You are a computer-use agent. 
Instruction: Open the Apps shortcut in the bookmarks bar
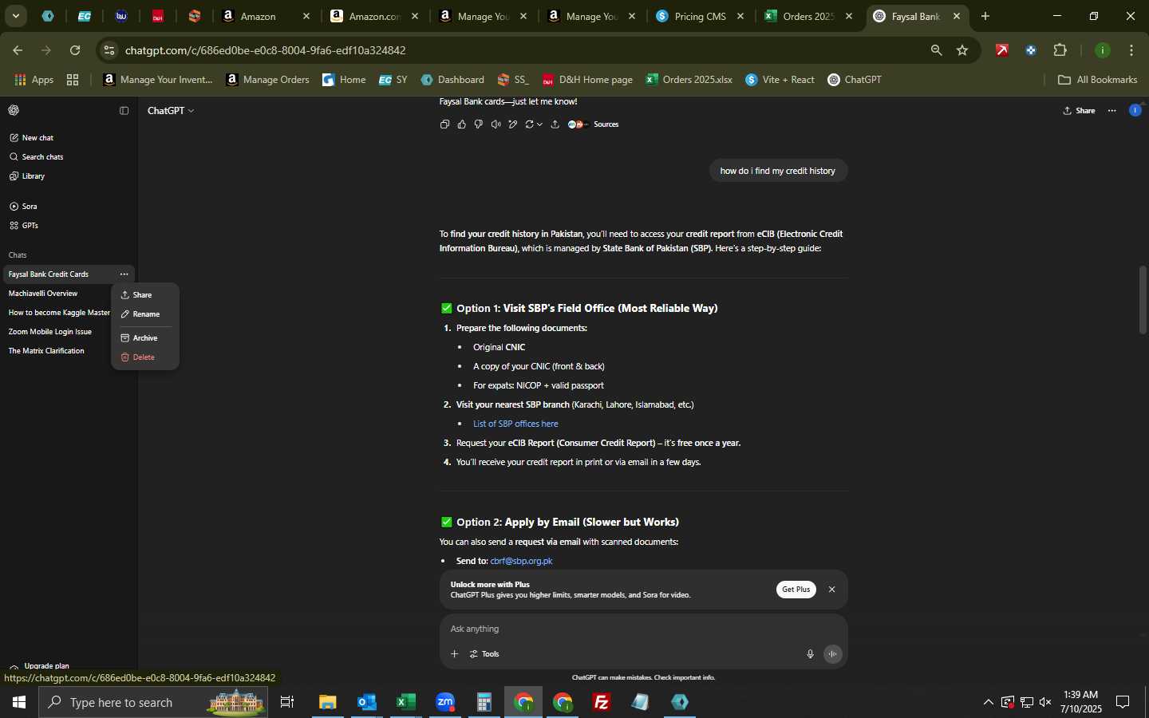(x=34, y=80)
